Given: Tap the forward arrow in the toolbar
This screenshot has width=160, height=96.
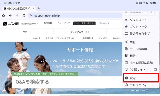Looking at the screenshot, I should click(17, 15).
